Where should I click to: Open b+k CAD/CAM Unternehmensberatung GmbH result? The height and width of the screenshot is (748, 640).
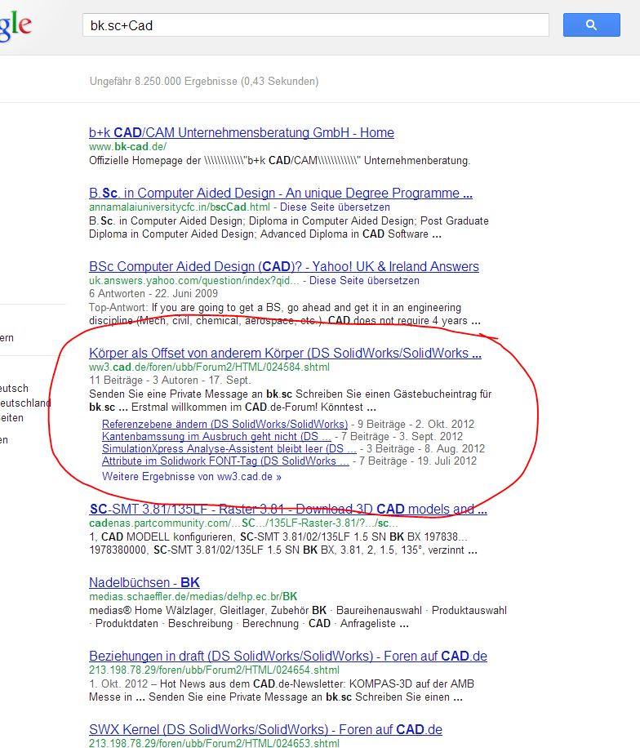242,132
